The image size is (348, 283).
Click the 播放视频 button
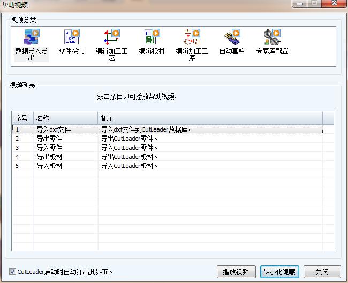click(x=236, y=272)
